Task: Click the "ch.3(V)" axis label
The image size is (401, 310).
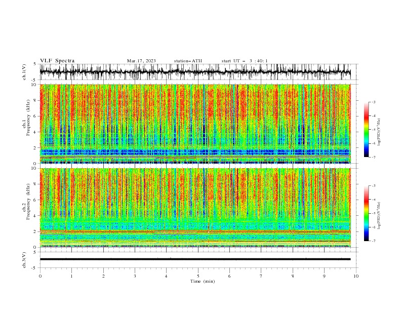Action: (x=24, y=260)
